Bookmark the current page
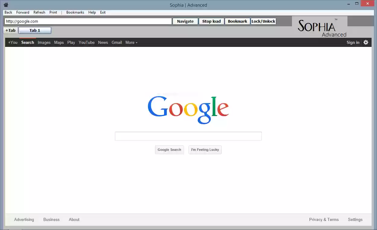This screenshot has height=230, width=377. (x=237, y=21)
